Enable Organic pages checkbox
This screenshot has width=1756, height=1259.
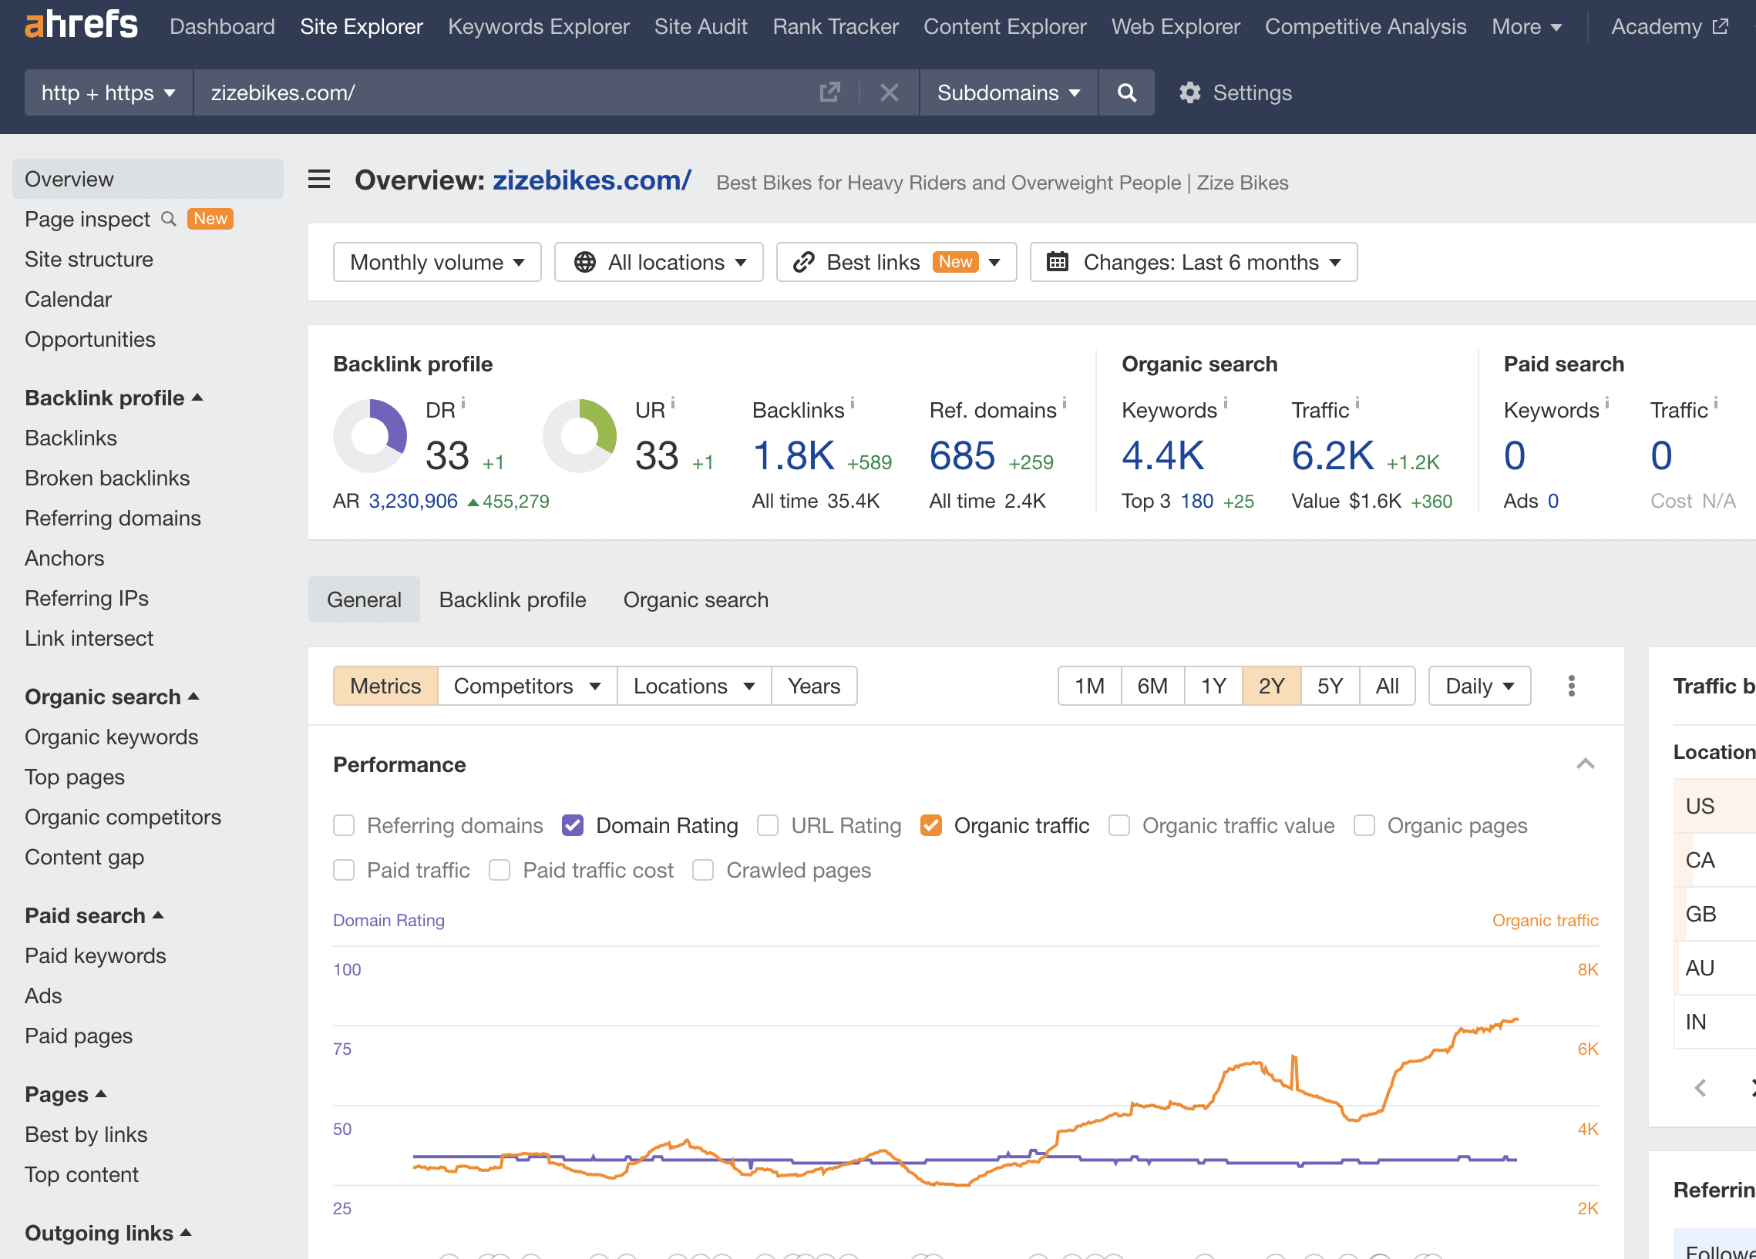[x=1364, y=826]
